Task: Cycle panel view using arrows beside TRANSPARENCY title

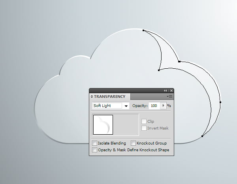Action: tap(92, 96)
